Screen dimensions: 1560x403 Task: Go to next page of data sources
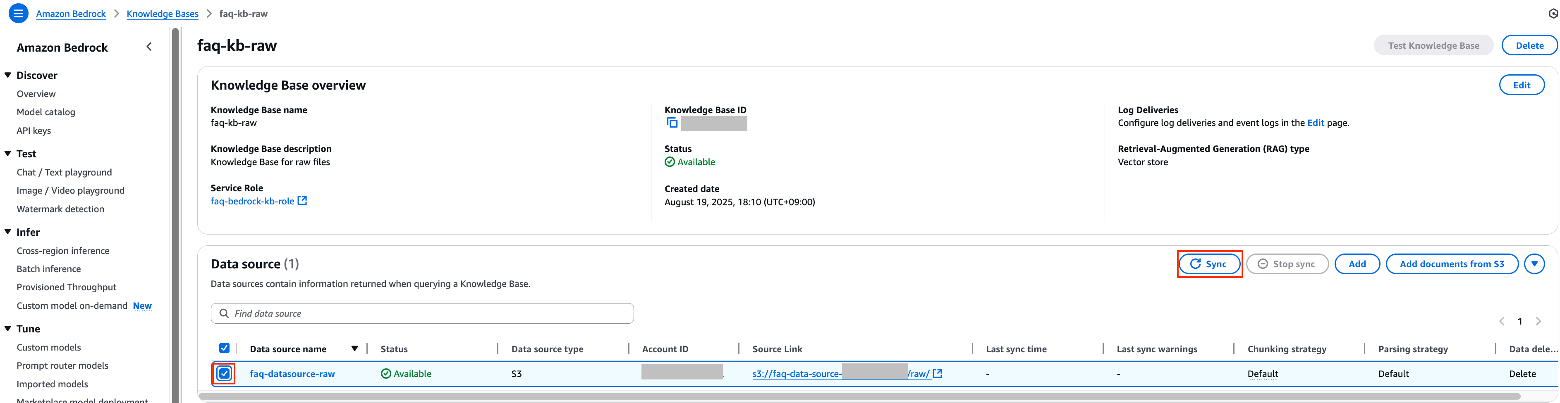(x=1538, y=321)
